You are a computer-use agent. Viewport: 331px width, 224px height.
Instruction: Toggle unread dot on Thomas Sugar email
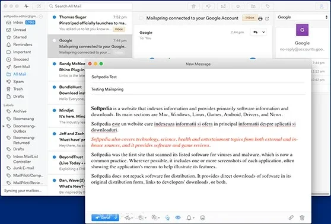point(54,17)
